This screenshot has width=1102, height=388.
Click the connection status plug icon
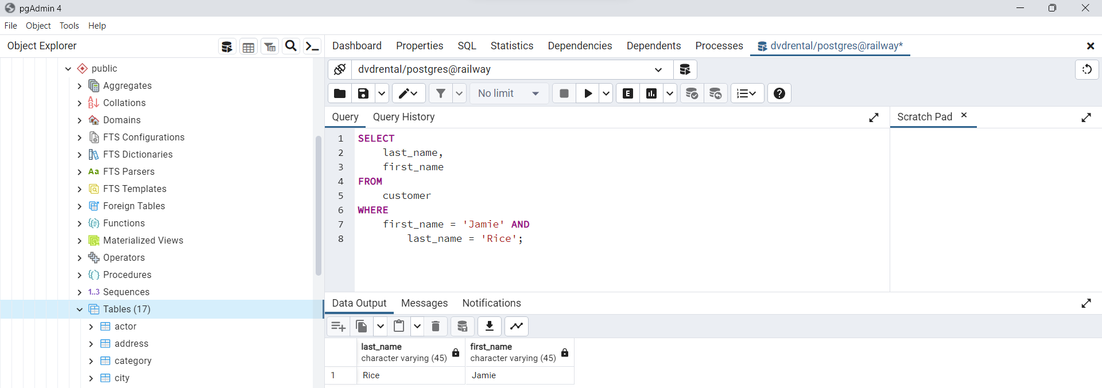point(340,69)
